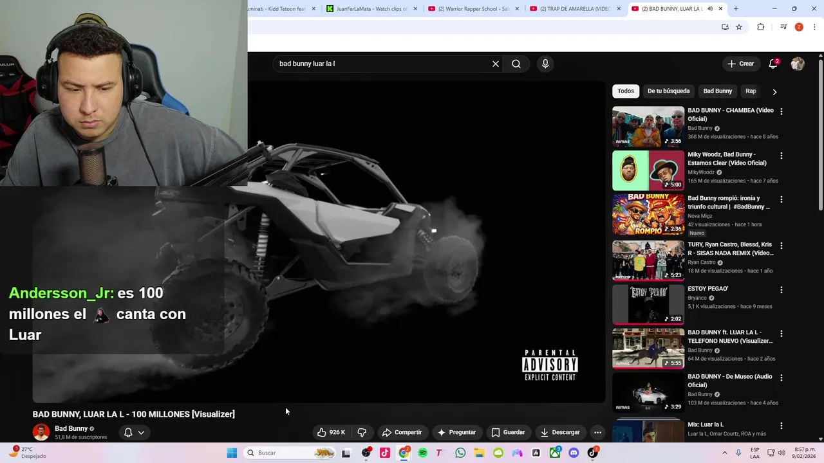The height and width of the screenshot is (463, 824).
Task: Open Estamos Clear video thumbnail
Action: tap(648, 170)
